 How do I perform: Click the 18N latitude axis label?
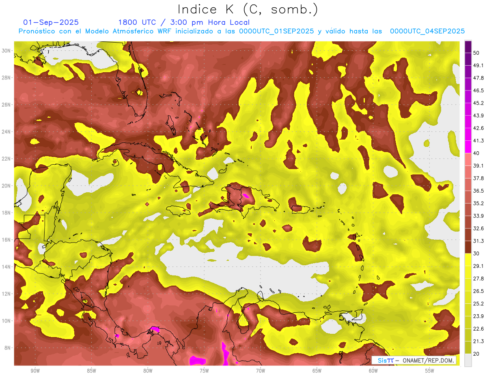point(6,213)
